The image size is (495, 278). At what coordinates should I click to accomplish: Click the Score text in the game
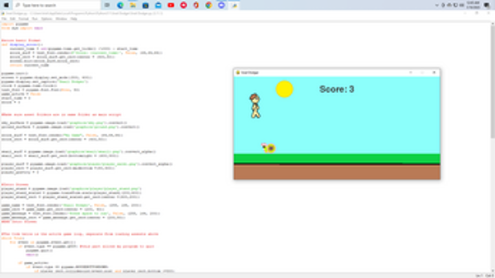[x=336, y=89]
